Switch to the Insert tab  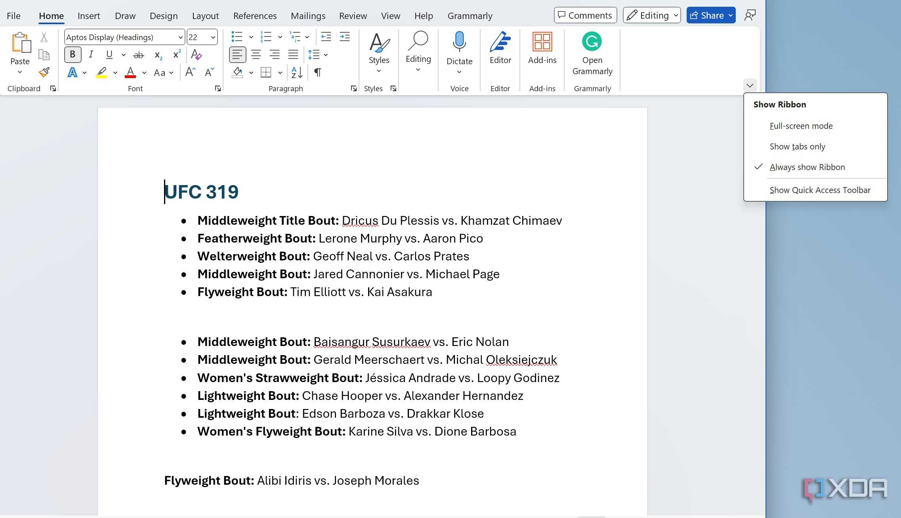tap(88, 16)
